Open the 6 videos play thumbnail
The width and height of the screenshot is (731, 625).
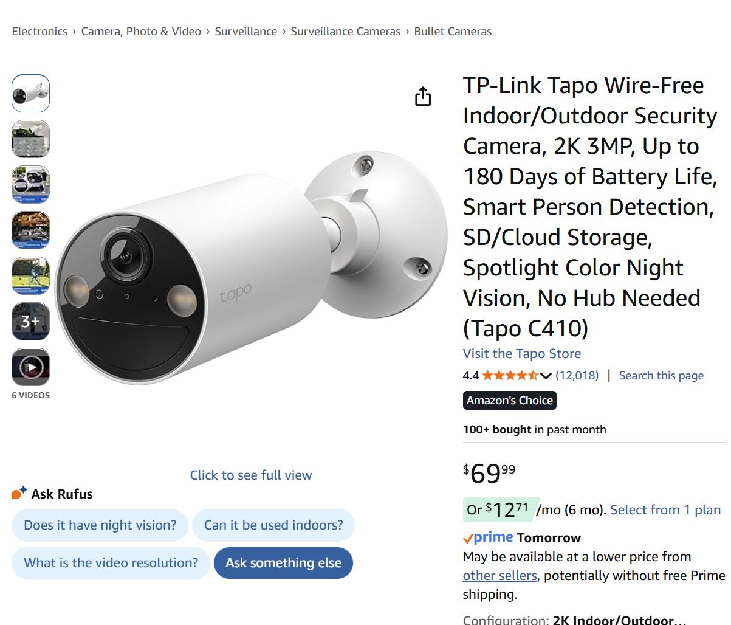click(30, 367)
